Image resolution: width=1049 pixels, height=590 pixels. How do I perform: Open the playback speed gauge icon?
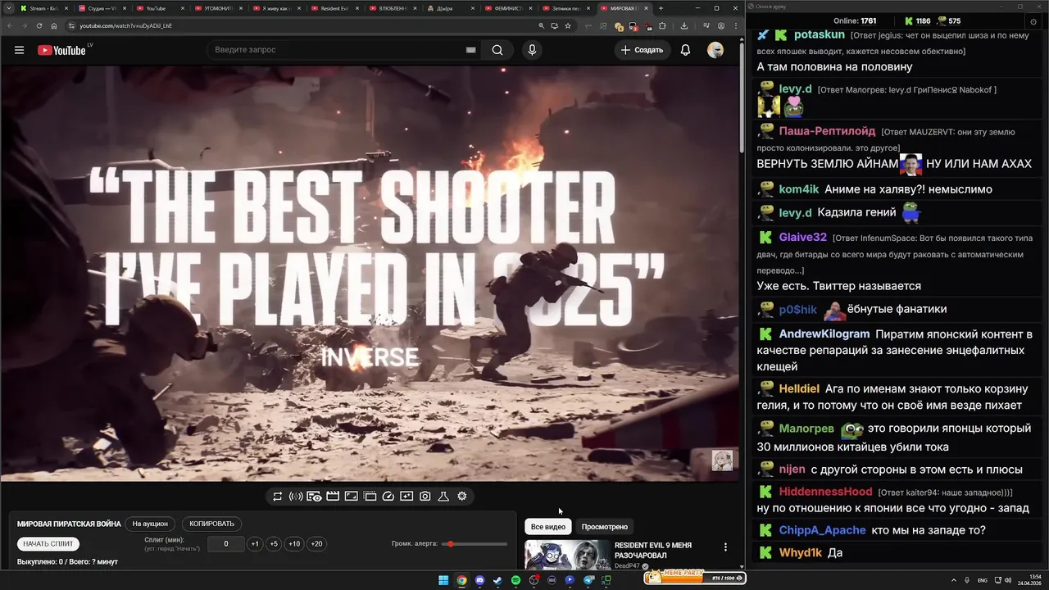pos(388,497)
